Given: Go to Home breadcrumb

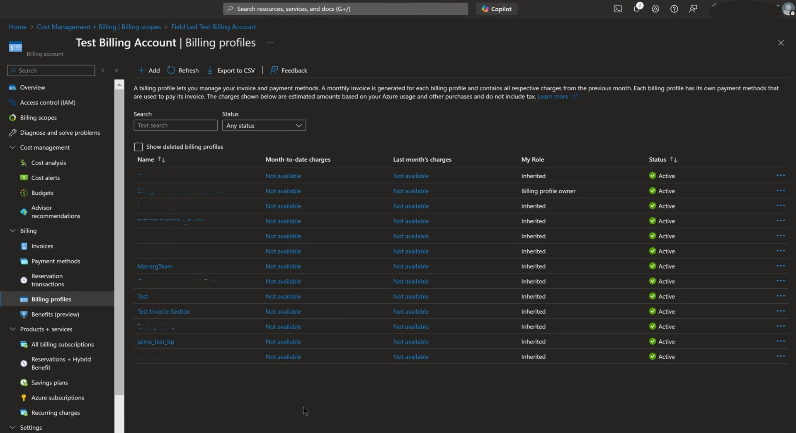Looking at the screenshot, I should pyautogui.click(x=17, y=27).
